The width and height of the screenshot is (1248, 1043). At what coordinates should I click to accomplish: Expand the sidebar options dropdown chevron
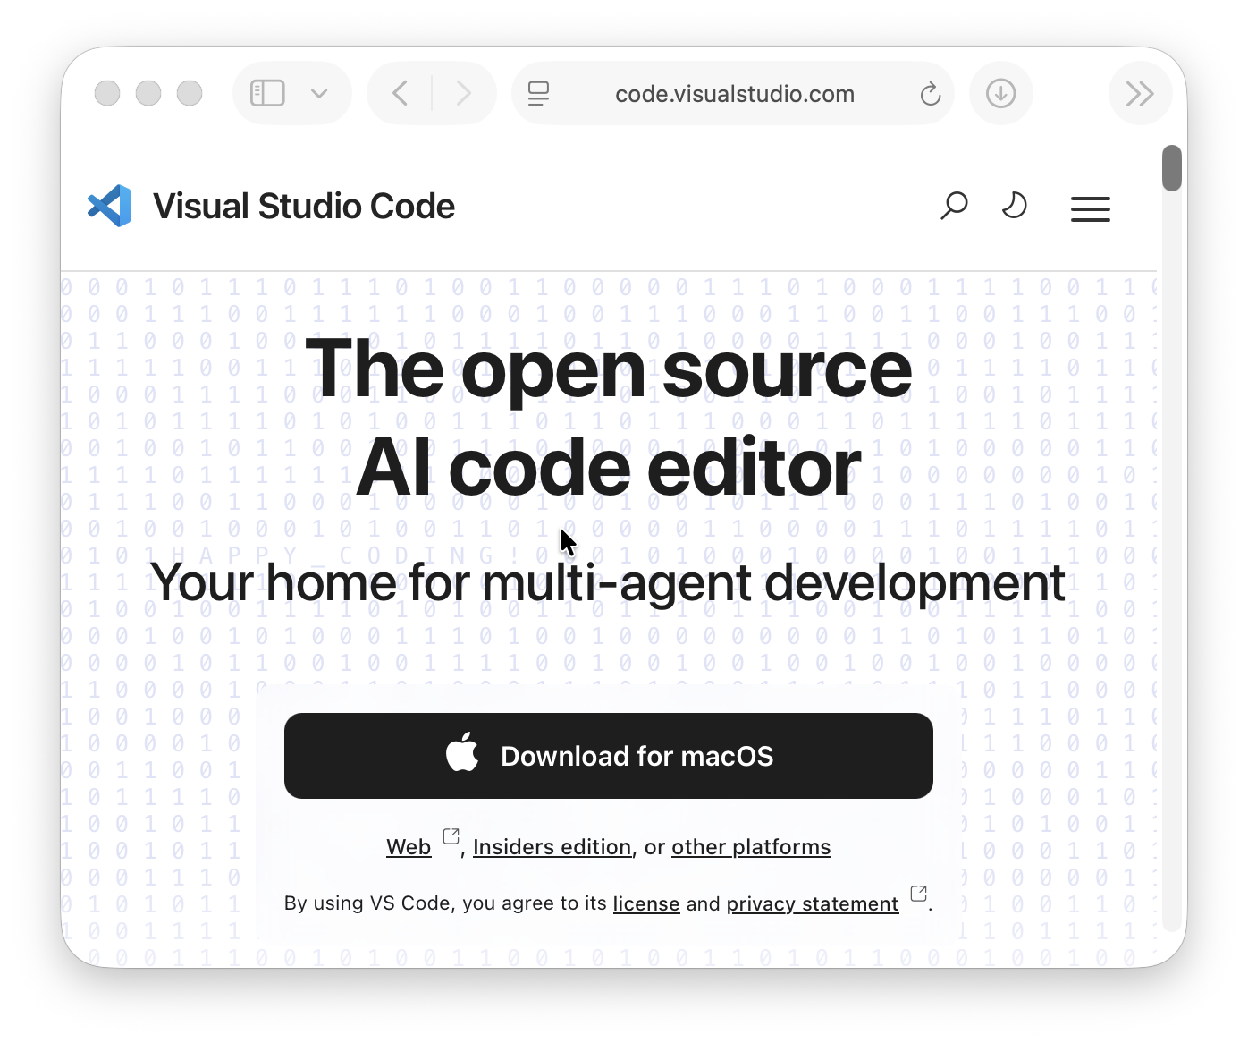[x=319, y=93]
